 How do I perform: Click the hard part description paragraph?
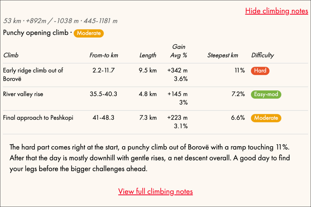click(150, 158)
